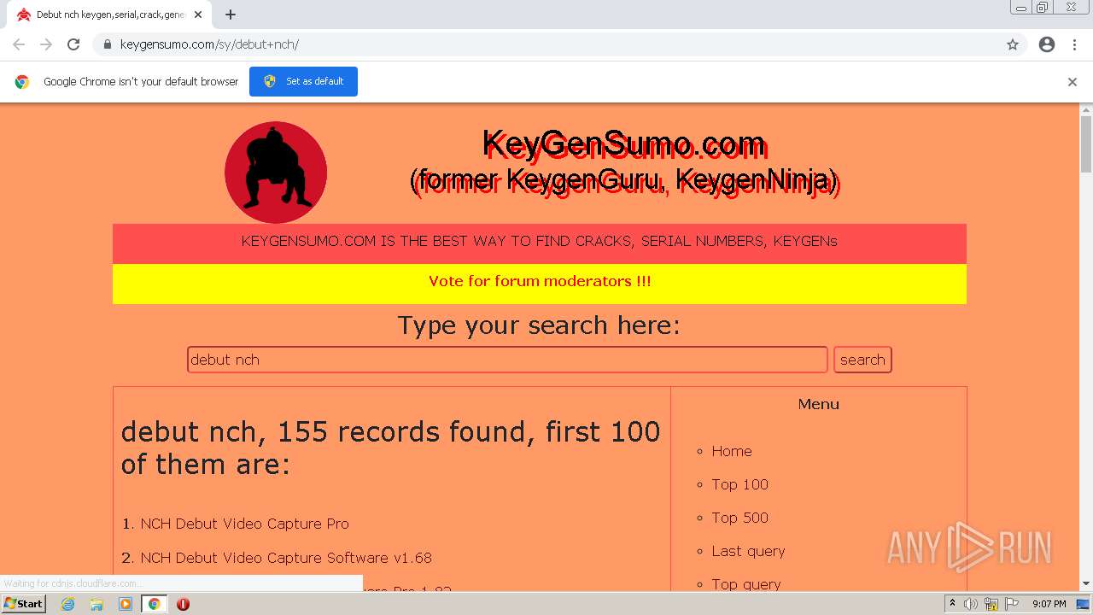View site info via the padlock icon
The width and height of the screenshot is (1093, 615).
108,44
